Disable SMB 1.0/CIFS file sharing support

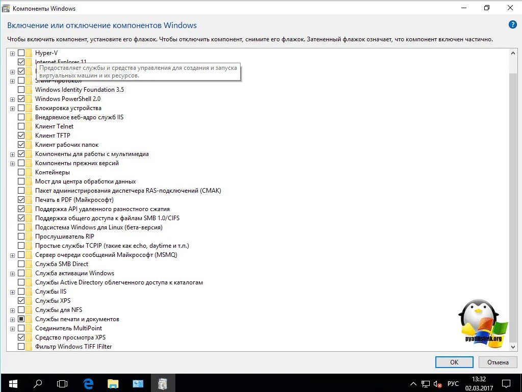21,218
